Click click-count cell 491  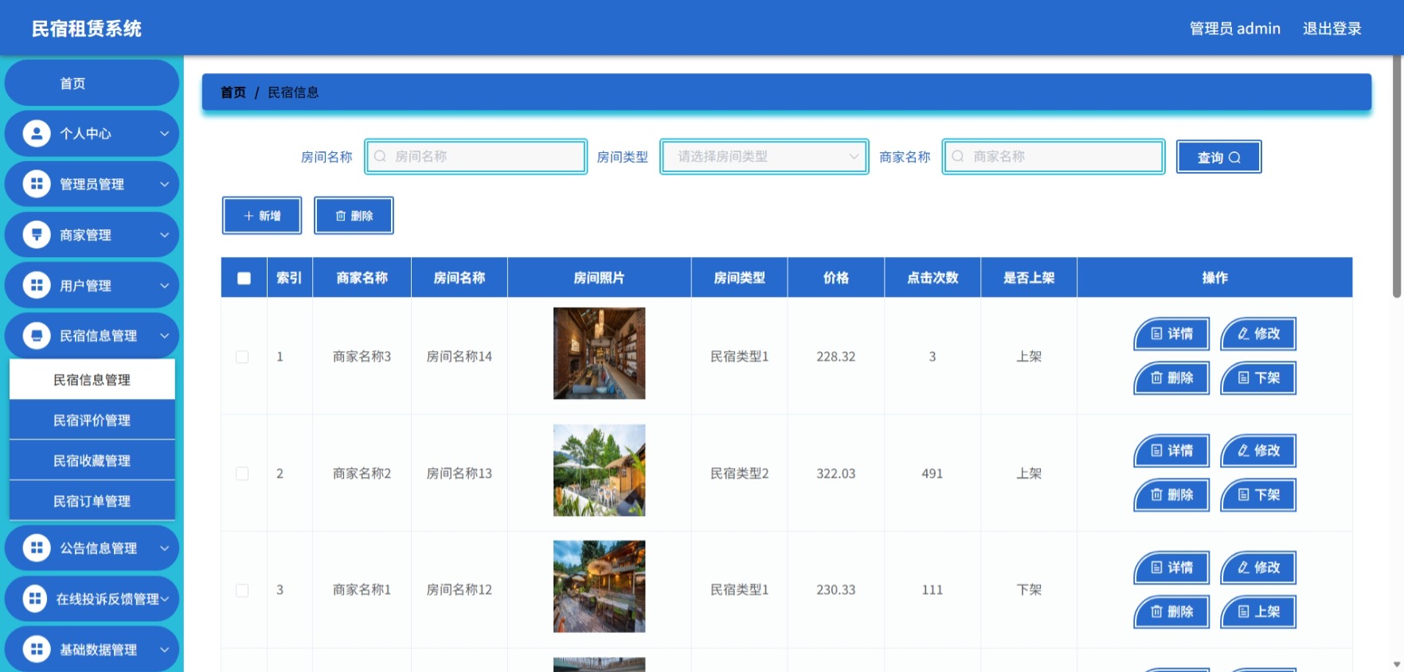[932, 474]
